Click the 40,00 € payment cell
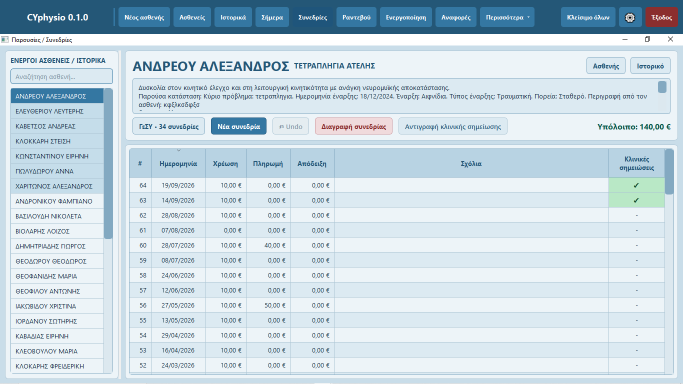This screenshot has height=384, width=683. pos(268,245)
